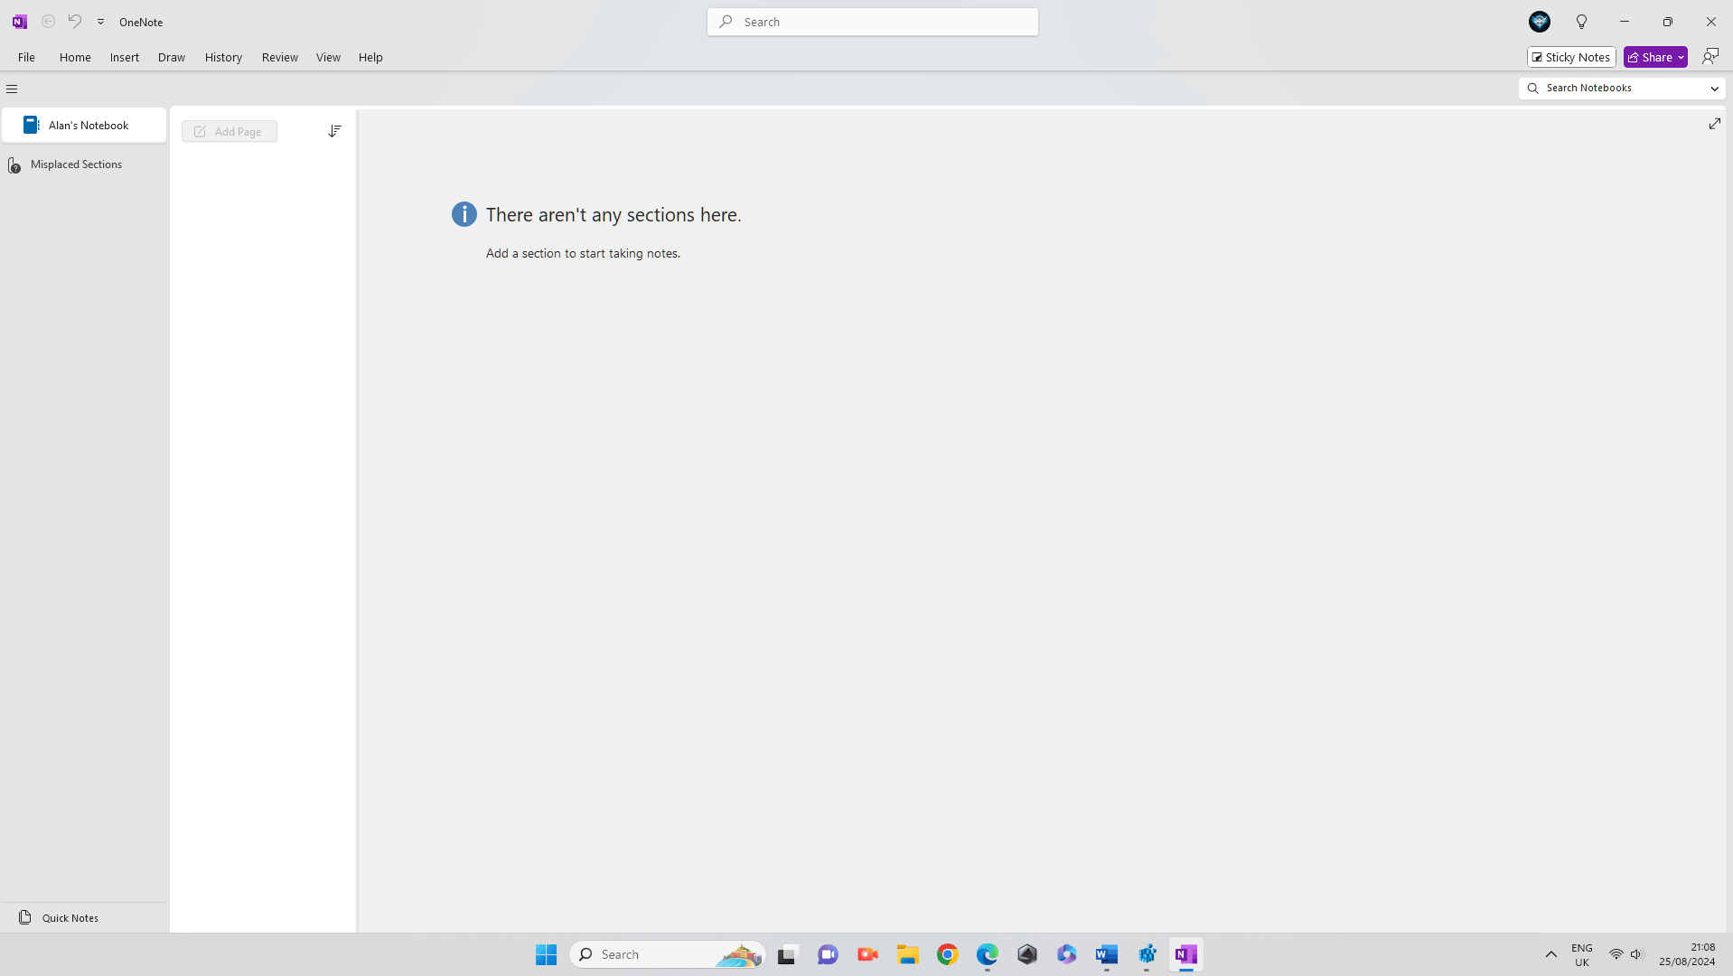Click into the Search Notebooks field
The height and width of the screenshot is (976, 1733).
tap(1622, 88)
